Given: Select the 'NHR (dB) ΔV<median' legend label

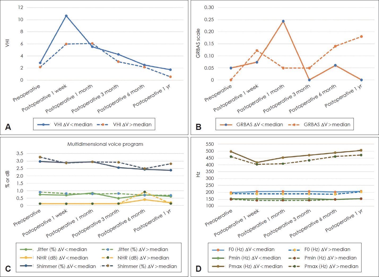Looking at the screenshot, I should [62, 258].
